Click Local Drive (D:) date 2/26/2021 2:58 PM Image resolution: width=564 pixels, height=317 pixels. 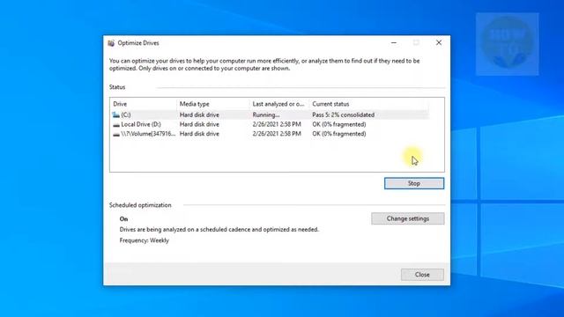pos(277,124)
